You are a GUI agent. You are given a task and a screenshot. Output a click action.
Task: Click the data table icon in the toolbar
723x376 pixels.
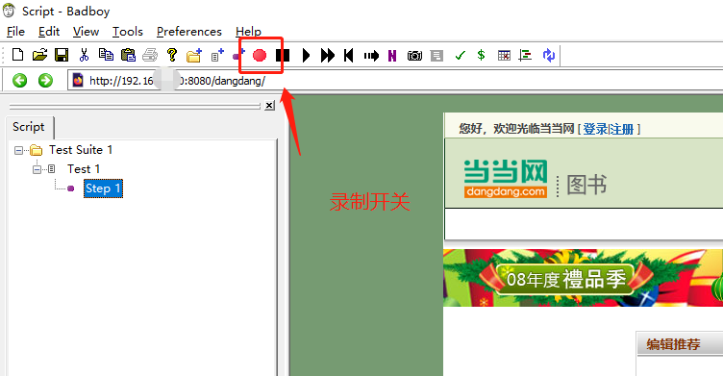pyautogui.click(x=504, y=56)
